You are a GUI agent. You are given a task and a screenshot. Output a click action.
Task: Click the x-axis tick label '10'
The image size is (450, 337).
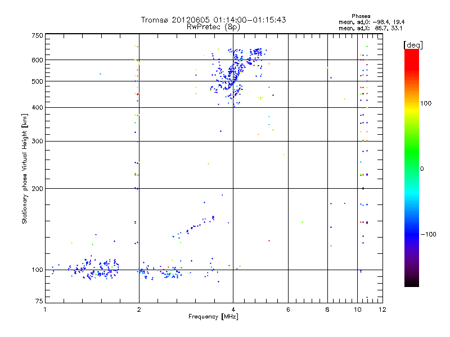tap(358, 309)
